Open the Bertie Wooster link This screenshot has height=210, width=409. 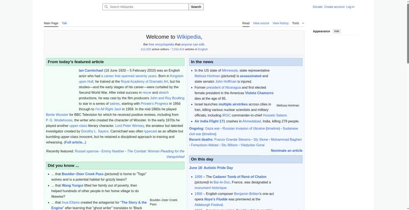pyautogui.click(x=57, y=115)
